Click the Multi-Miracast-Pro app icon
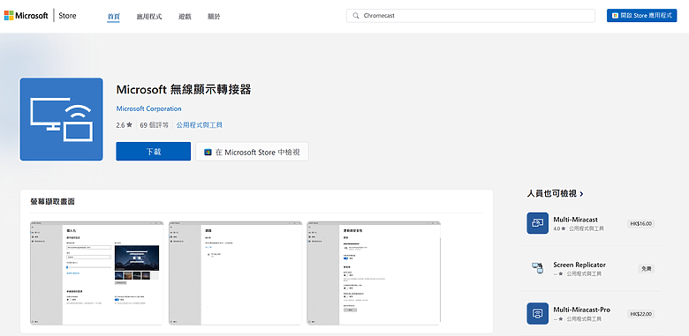Viewport: 689px width, 336px height. click(537, 313)
